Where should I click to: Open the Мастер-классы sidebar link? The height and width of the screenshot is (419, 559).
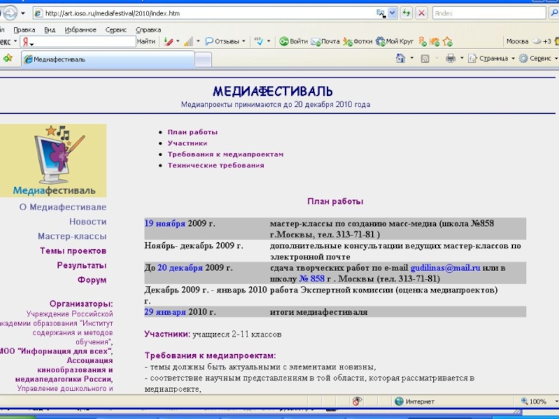[72, 236]
